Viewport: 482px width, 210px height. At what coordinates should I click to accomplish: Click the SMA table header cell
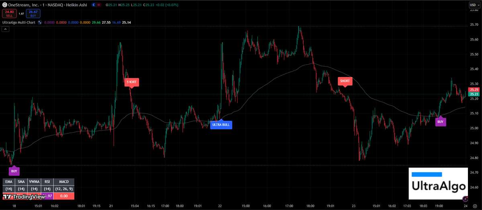coord(21,182)
